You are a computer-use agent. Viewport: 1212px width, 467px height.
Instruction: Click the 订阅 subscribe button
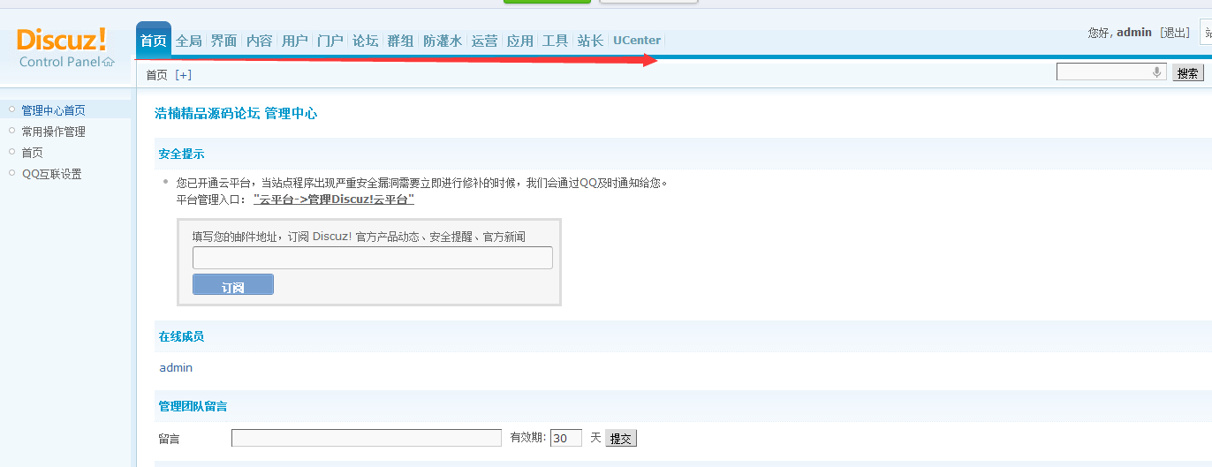coord(233,284)
